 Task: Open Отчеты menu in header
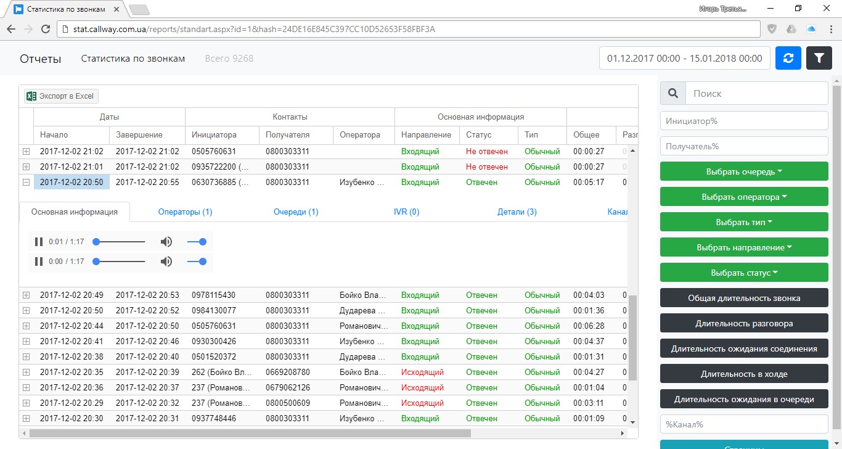coord(41,59)
